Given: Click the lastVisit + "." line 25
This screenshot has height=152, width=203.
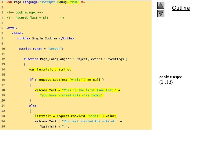Looking at the screenshot, I should click(54, 126).
